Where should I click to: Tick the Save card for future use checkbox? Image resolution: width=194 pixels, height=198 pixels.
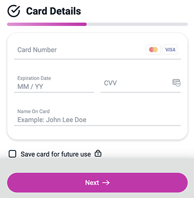(x=12, y=154)
